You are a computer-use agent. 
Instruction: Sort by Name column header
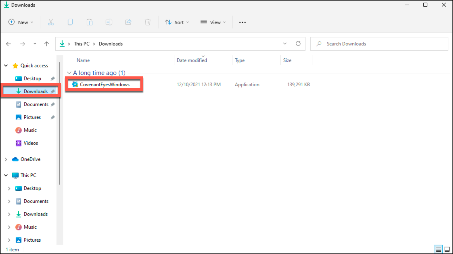click(x=83, y=60)
